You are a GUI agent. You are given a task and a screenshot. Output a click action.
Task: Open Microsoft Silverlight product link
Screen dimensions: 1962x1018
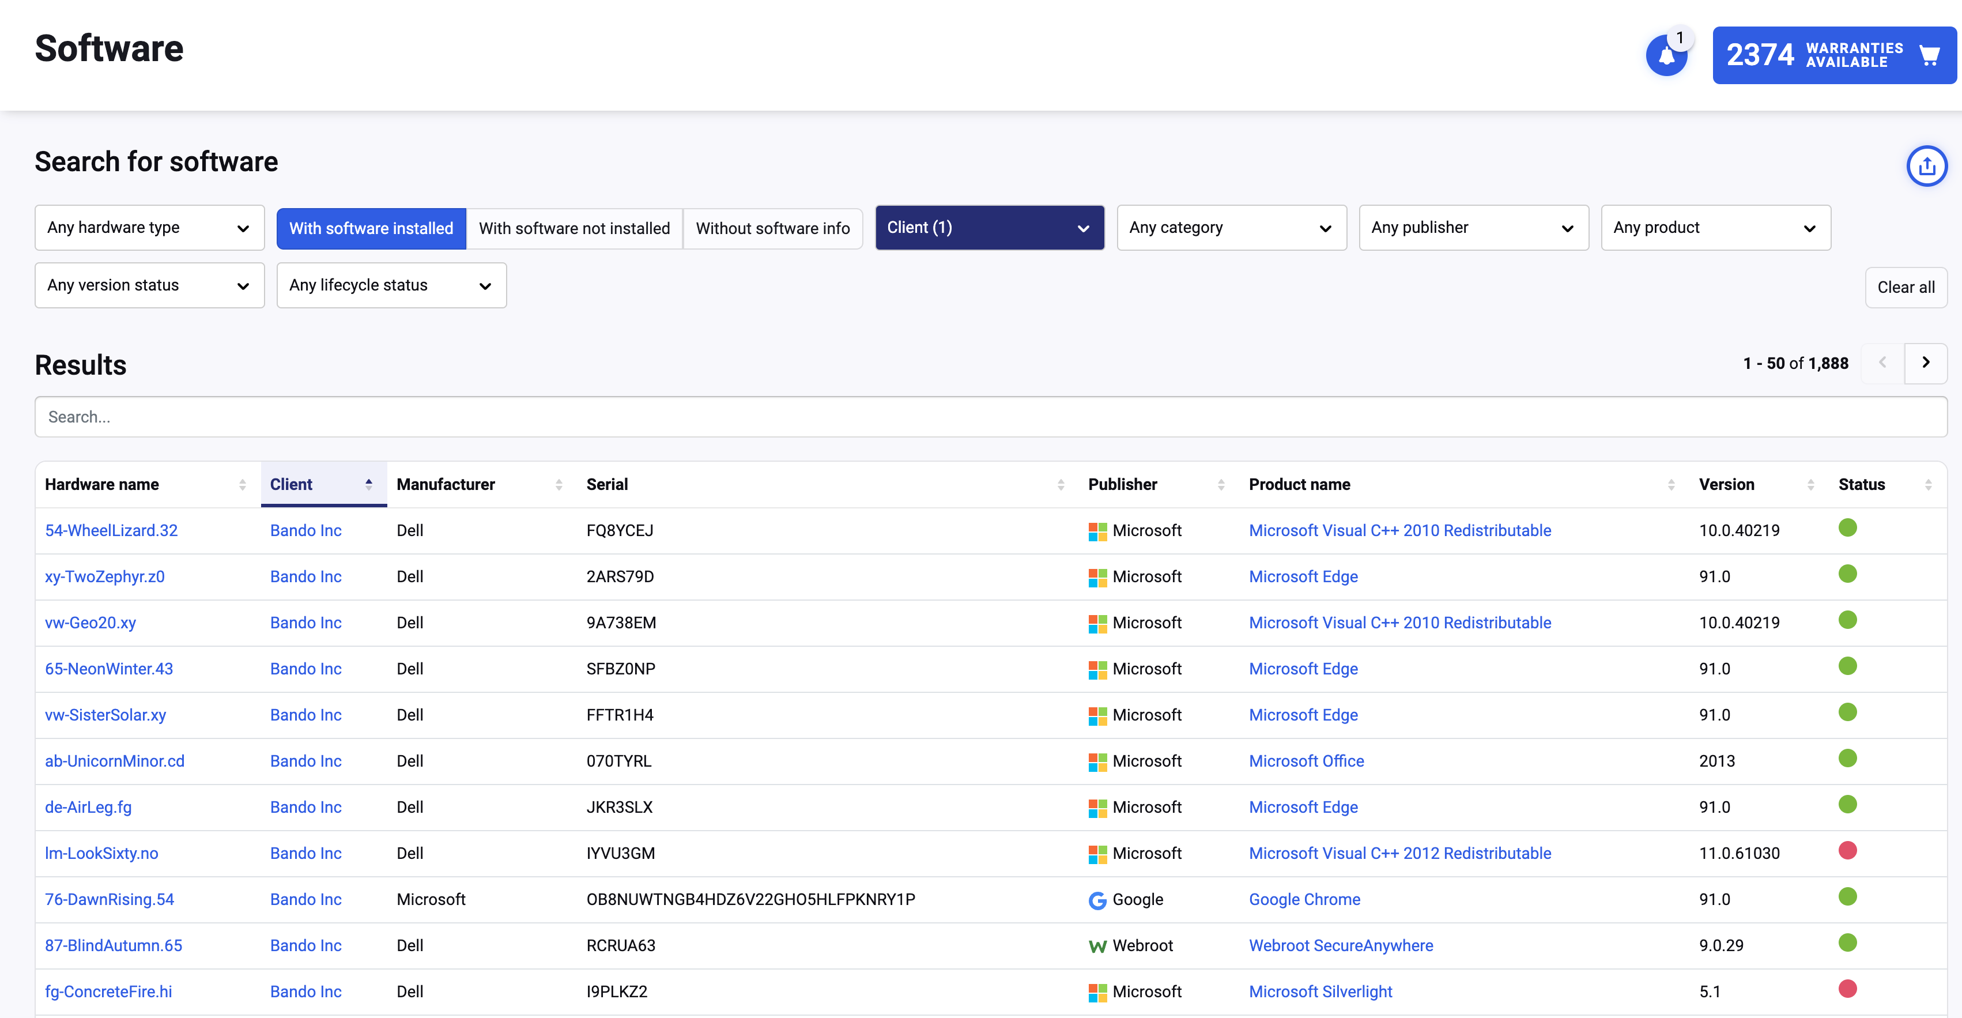[1320, 992]
